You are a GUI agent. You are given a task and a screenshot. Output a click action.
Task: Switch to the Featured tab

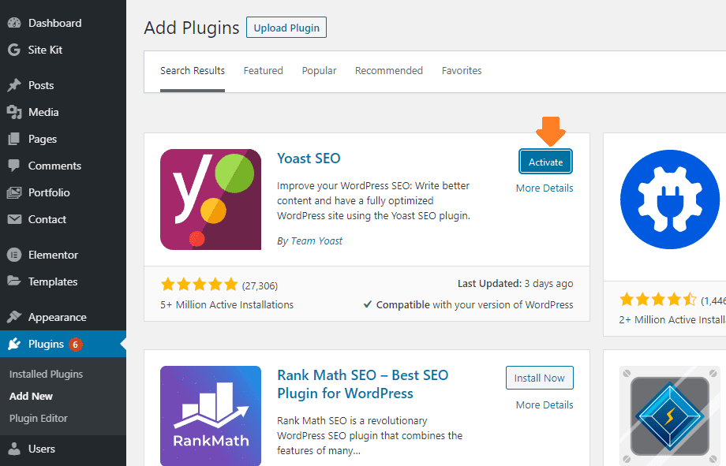coord(263,71)
